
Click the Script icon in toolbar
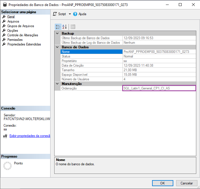coord(55,14)
